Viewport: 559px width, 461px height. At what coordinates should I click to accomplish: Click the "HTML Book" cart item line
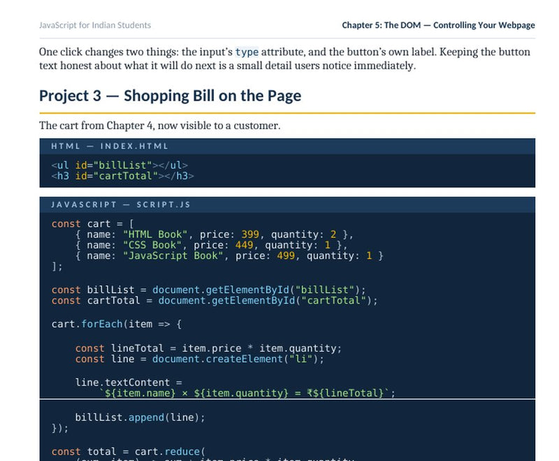[215, 235]
